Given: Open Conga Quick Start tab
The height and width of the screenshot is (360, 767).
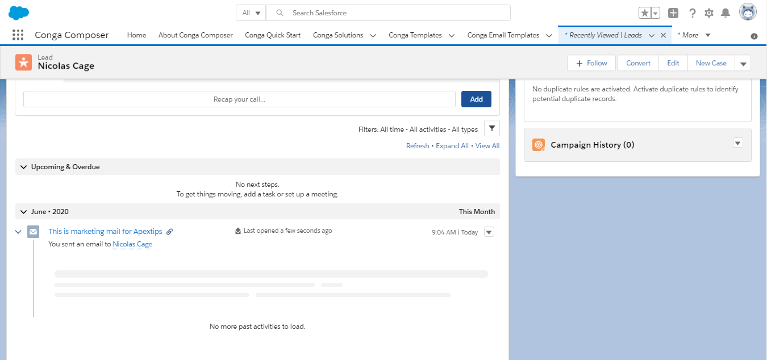Looking at the screenshot, I should pyautogui.click(x=273, y=35).
